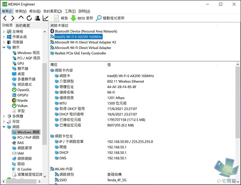The image size is (241, 185).
Task: Click the OpenGL tree icon
Action: (14, 90)
